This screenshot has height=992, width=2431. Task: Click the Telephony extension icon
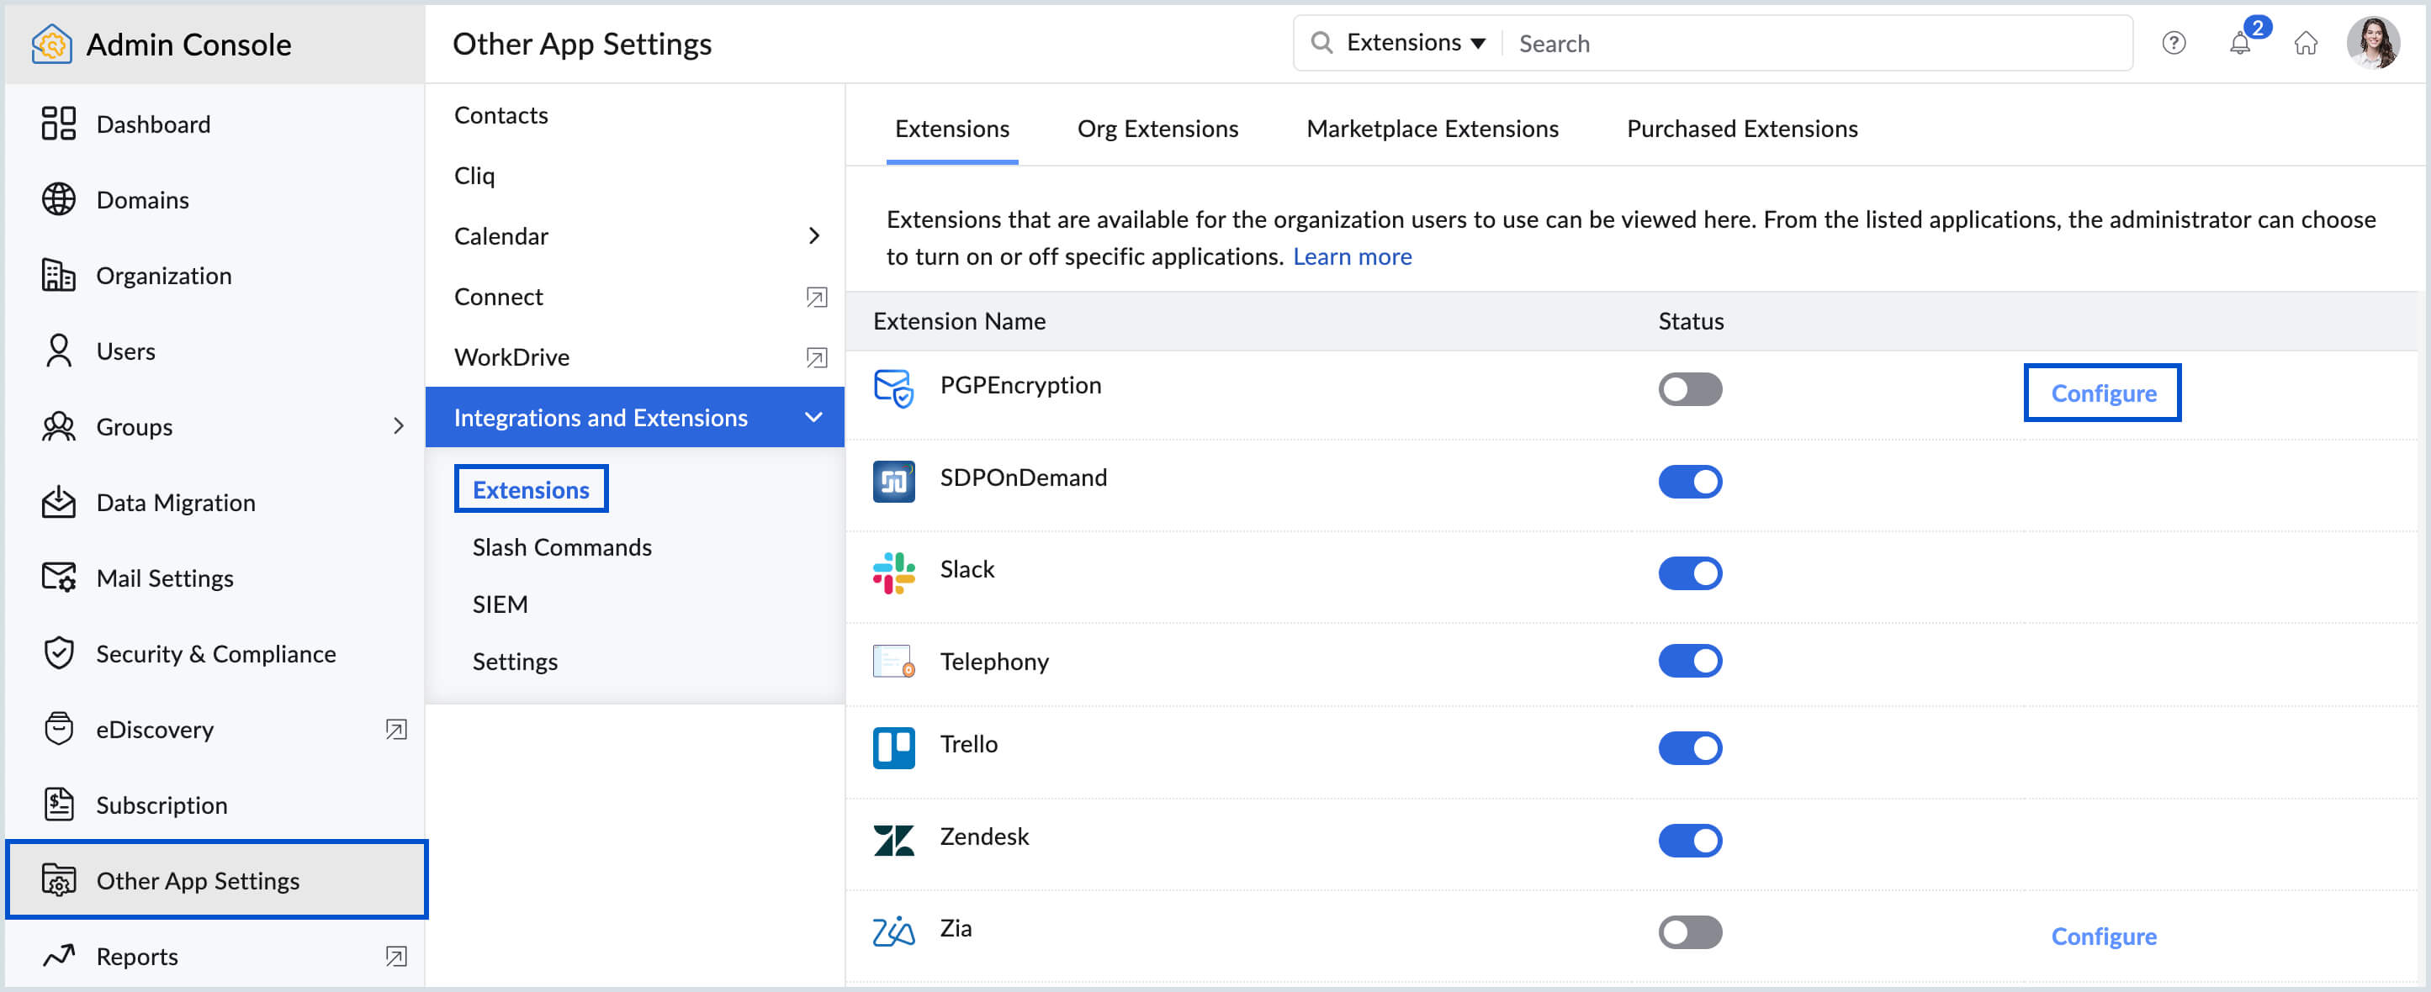pyautogui.click(x=892, y=661)
